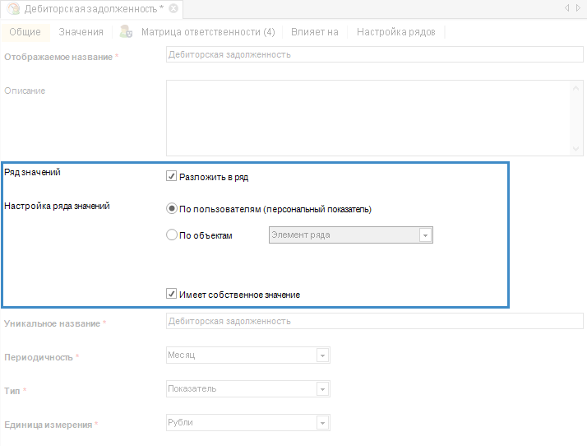Open the Настройка рядов tab
587x446 pixels.
pyautogui.click(x=395, y=32)
